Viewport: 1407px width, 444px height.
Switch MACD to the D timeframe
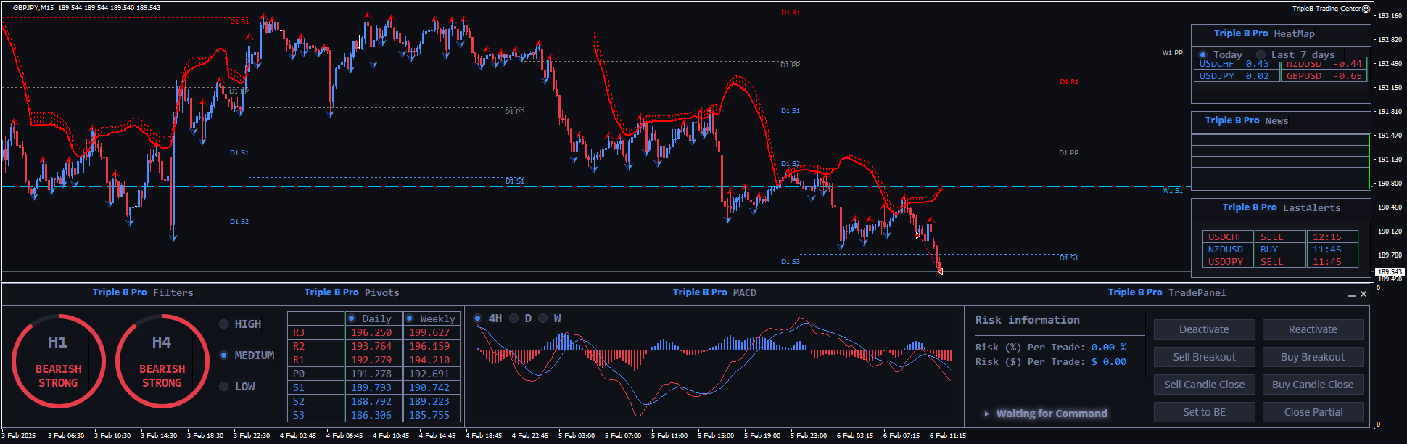514,318
